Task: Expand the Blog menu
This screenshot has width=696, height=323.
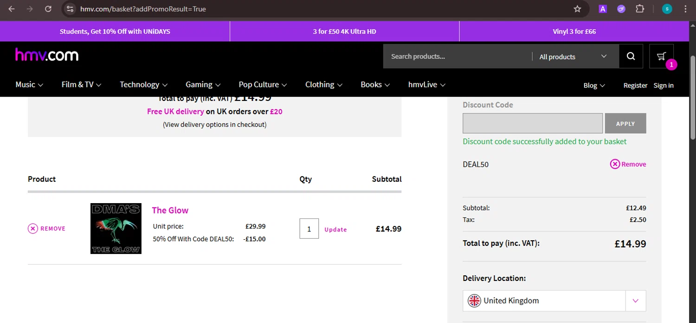Action: tap(594, 85)
